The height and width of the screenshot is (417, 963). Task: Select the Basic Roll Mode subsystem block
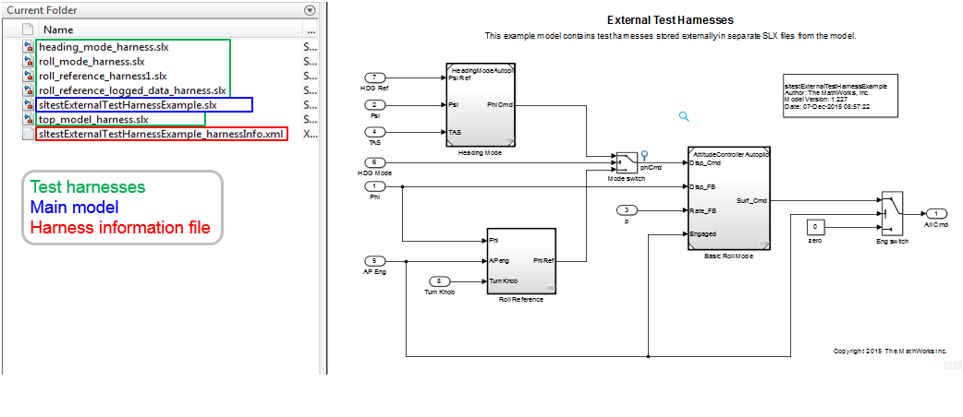click(728, 198)
